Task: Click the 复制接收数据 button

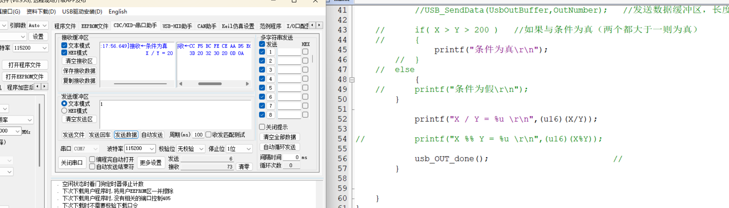Action: tap(79, 81)
